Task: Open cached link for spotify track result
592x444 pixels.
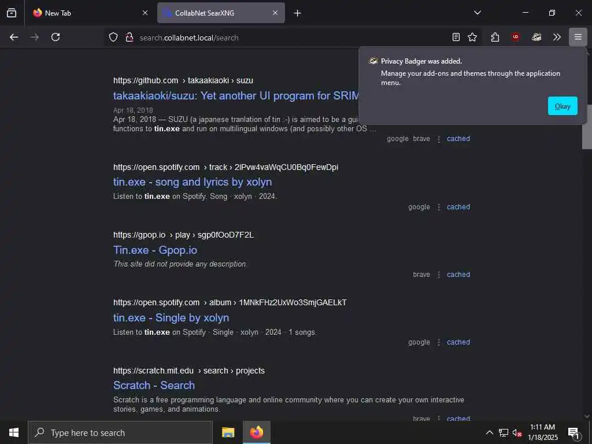Action: click(x=458, y=207)
